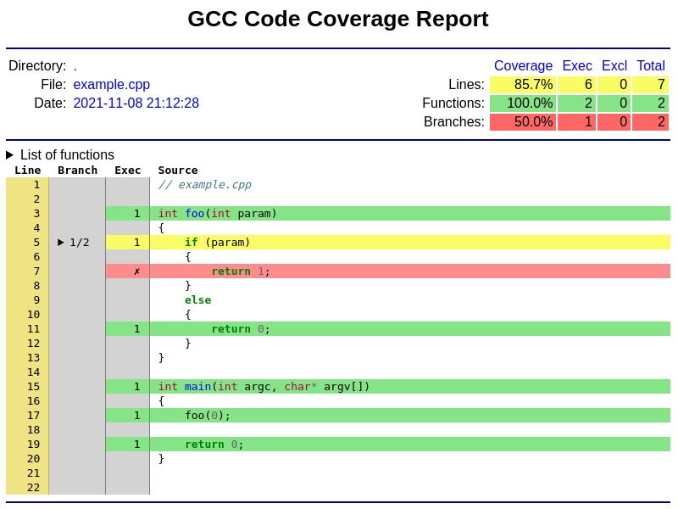Image resolution: width=678 pixels, height=509 pixels.
Task: Click the disclosure triangle beside List of functions
Action: coord(9,154)
